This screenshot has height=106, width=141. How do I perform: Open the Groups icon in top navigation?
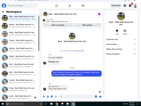click(x=83, y=6)
